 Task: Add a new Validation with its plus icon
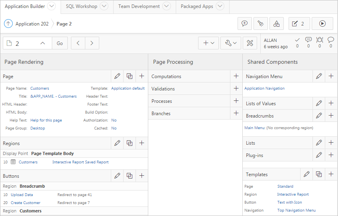[x=236, y=88]
